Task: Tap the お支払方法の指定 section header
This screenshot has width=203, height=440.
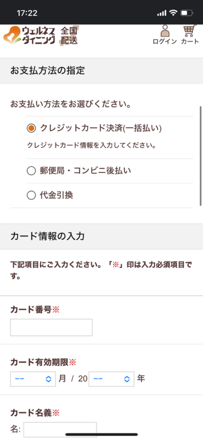Action: (101, 71)
